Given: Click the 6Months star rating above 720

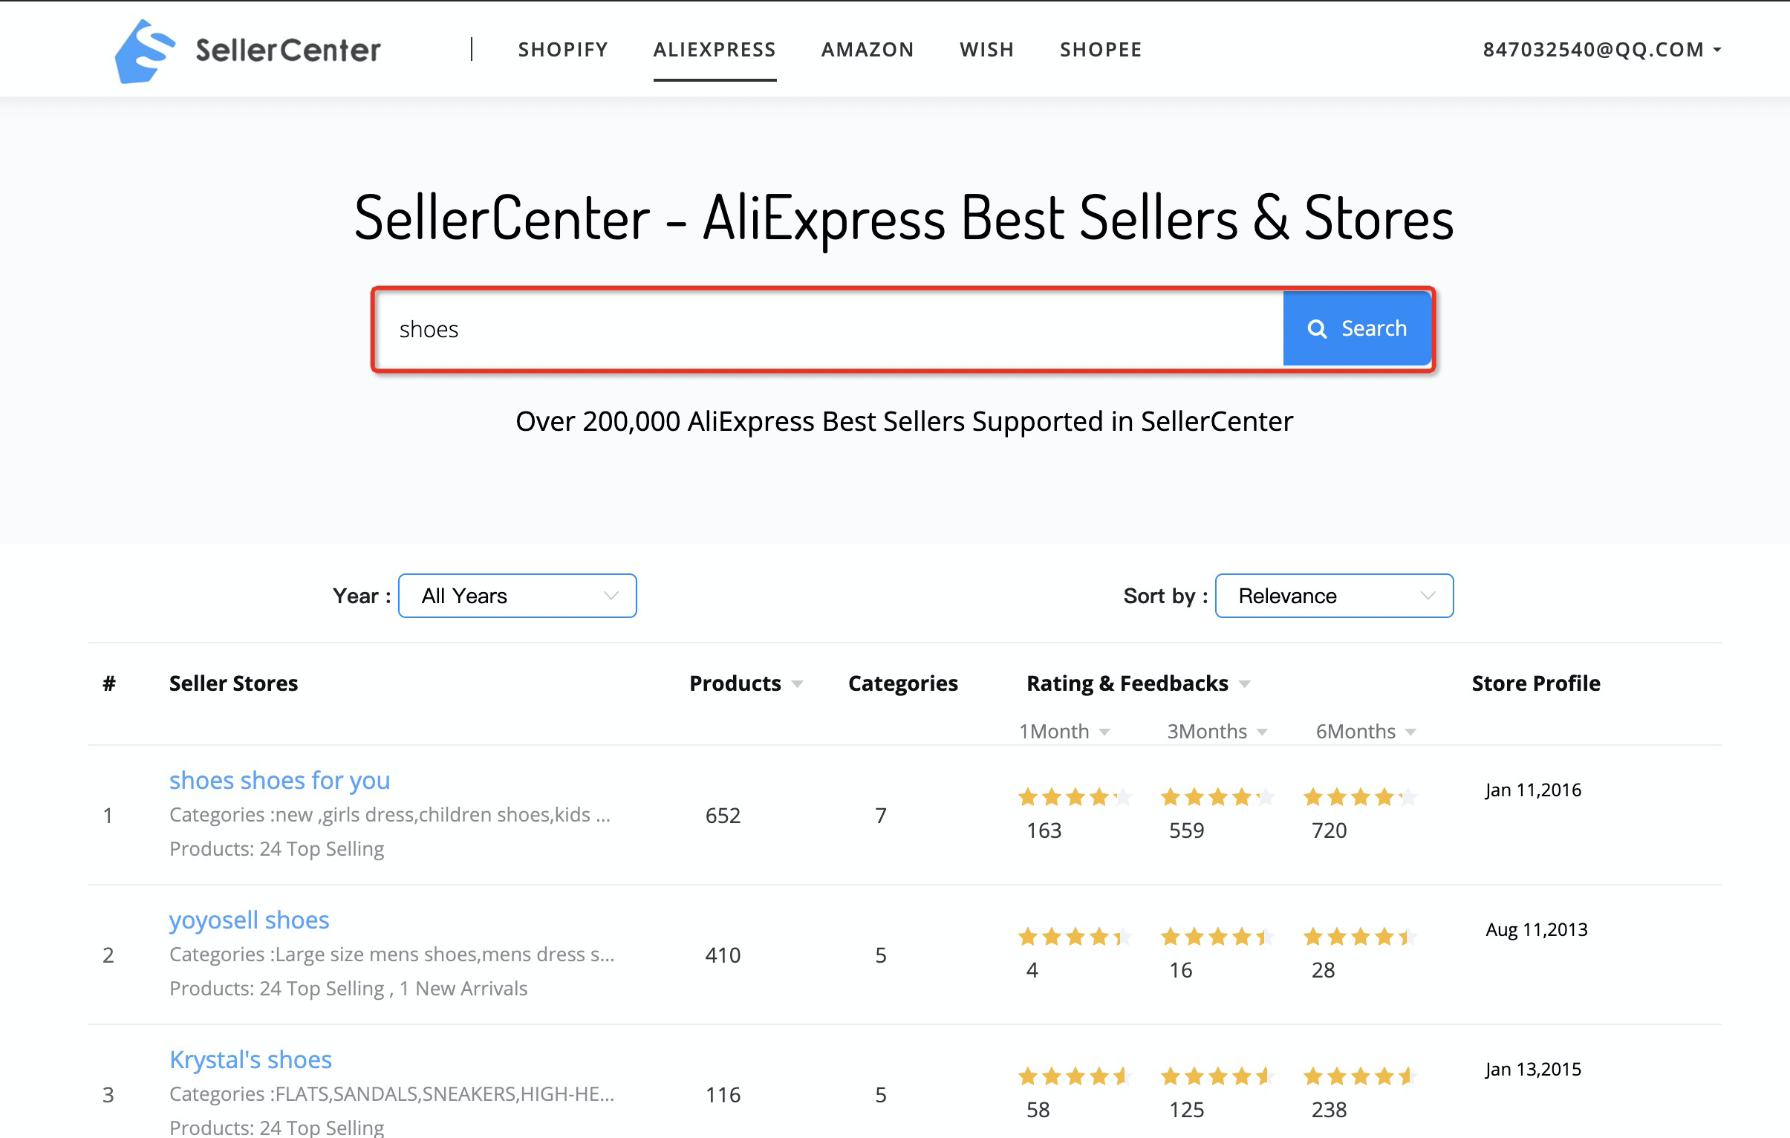Looking at the screenshot, I should 1361,798.
